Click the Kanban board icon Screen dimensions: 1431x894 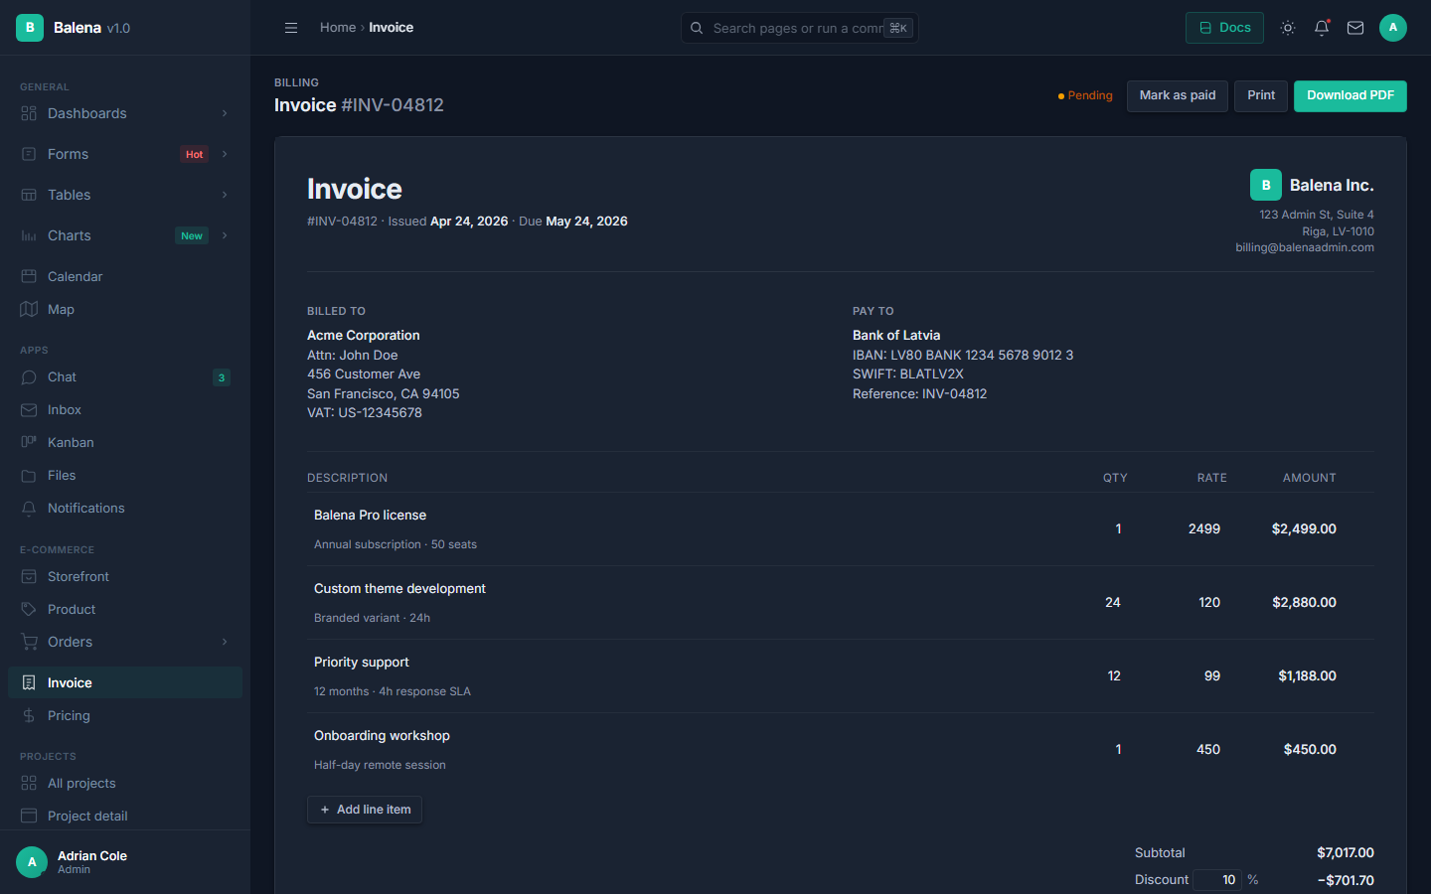pos(29,442)
